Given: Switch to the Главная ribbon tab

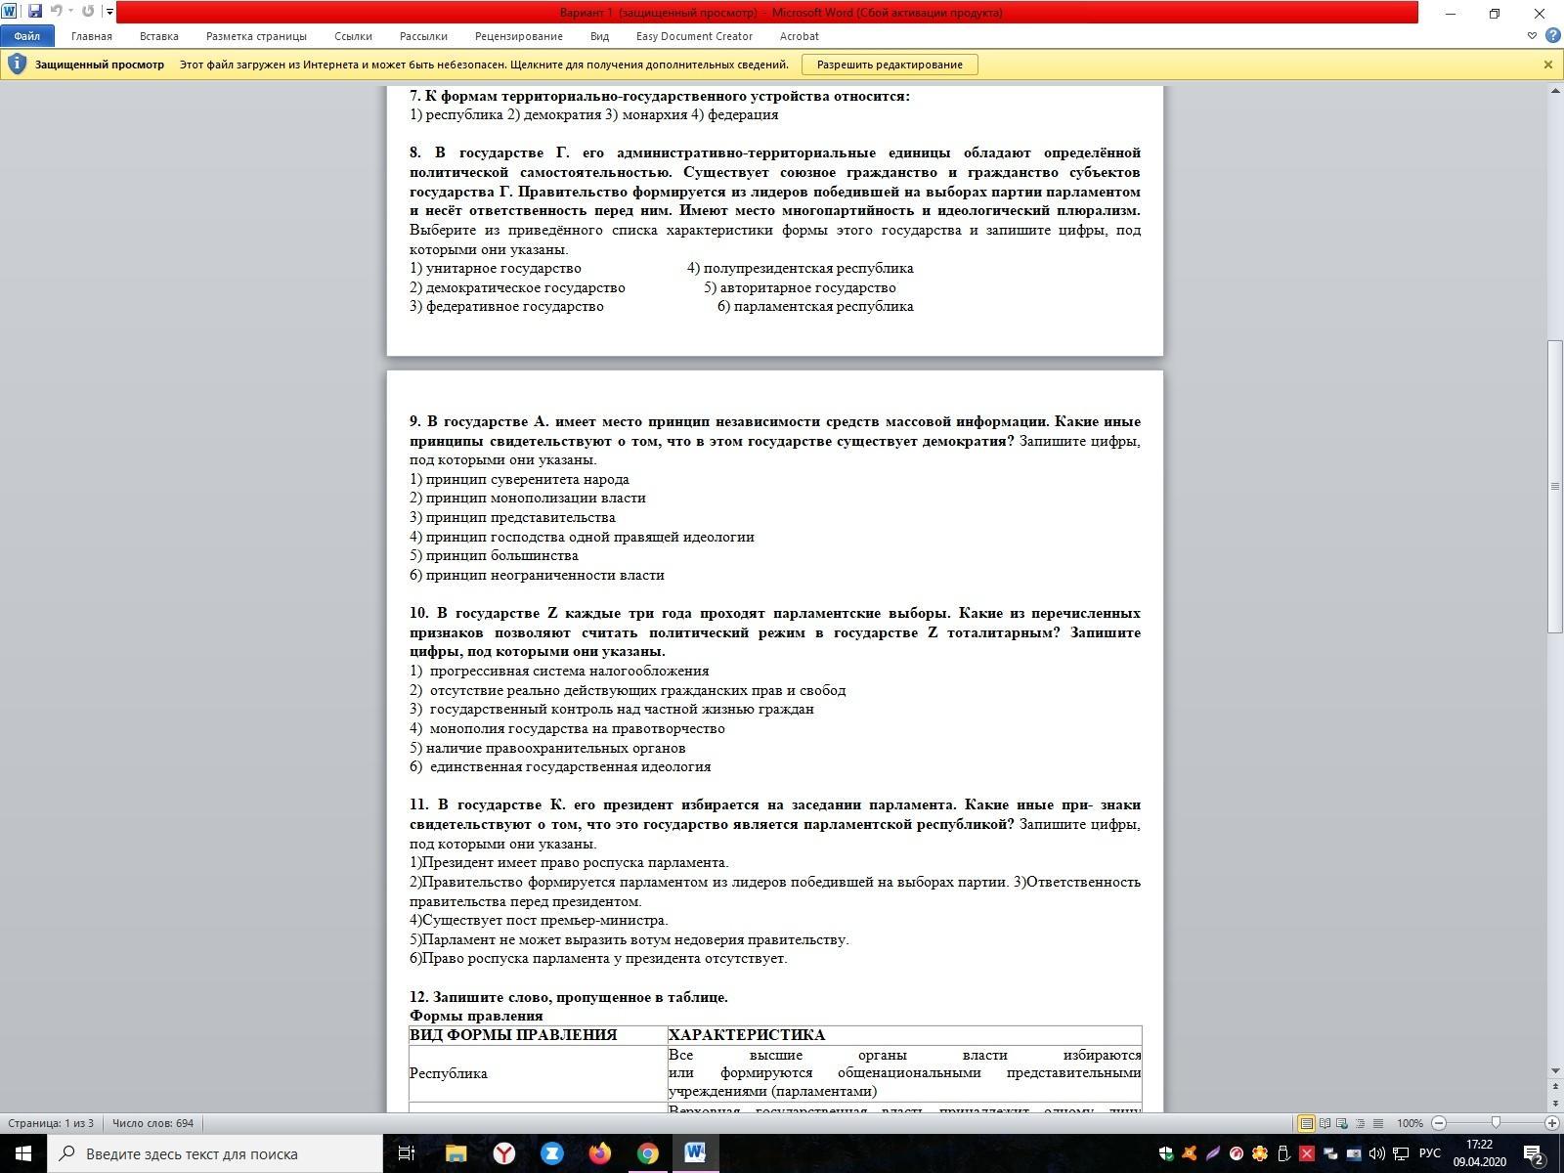Looking at the screenshot, I should pos(92,36).
